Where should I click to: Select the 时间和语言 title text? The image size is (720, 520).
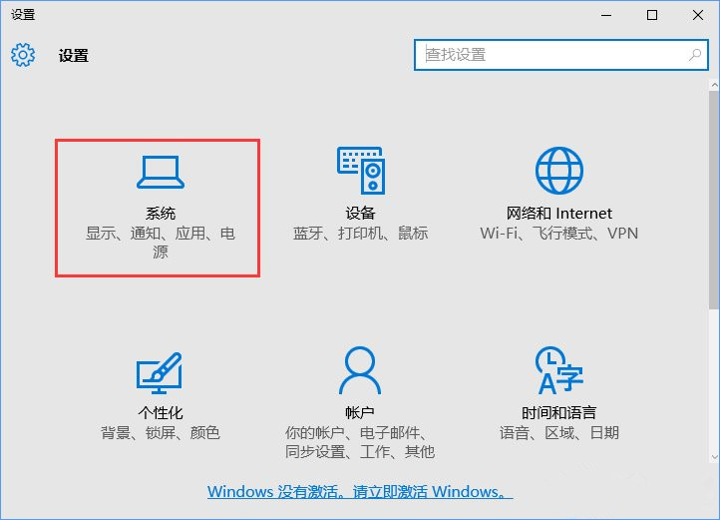[x=558, y=413]
